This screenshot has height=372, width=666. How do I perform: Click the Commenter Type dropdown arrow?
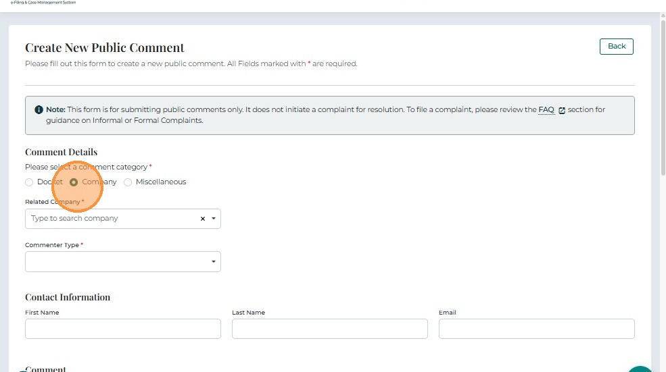(x=214, y=262)
